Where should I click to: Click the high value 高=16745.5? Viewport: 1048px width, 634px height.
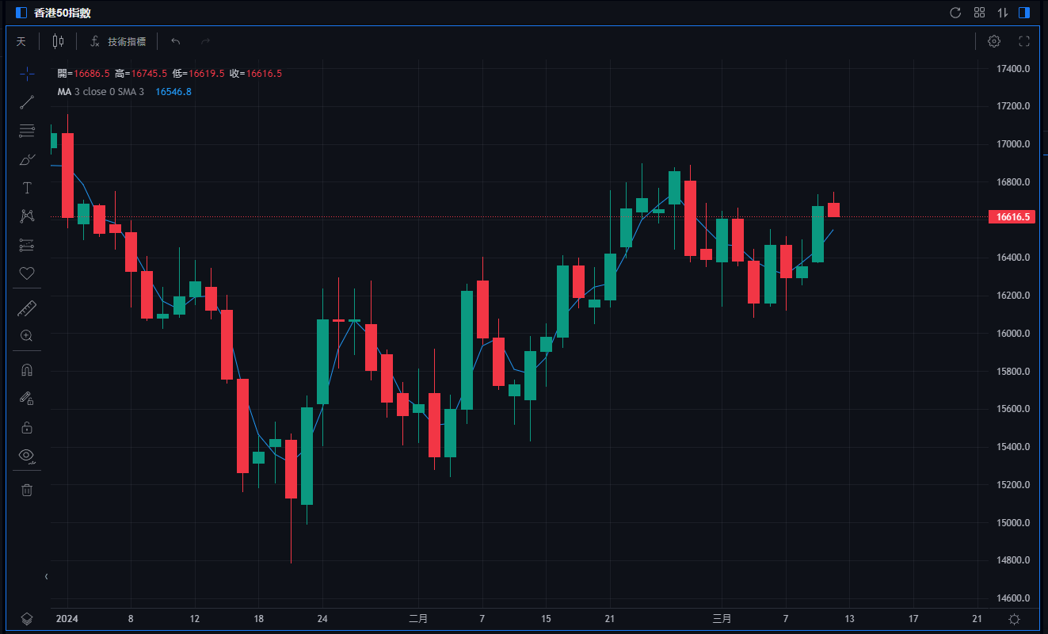[x=141, y=74]
